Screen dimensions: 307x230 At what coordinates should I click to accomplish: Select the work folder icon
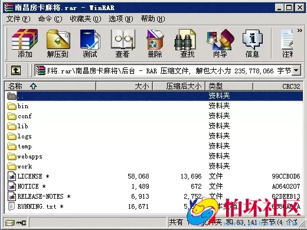[x=12, y=167]
